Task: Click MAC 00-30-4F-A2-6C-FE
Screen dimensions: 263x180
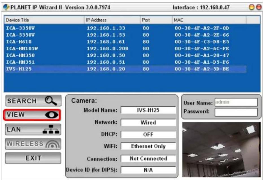Action: [x=202, y=49]
